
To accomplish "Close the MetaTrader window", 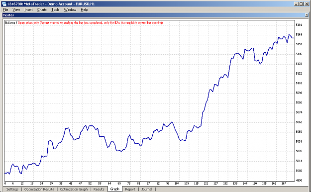I will click(x=307, y=4).
